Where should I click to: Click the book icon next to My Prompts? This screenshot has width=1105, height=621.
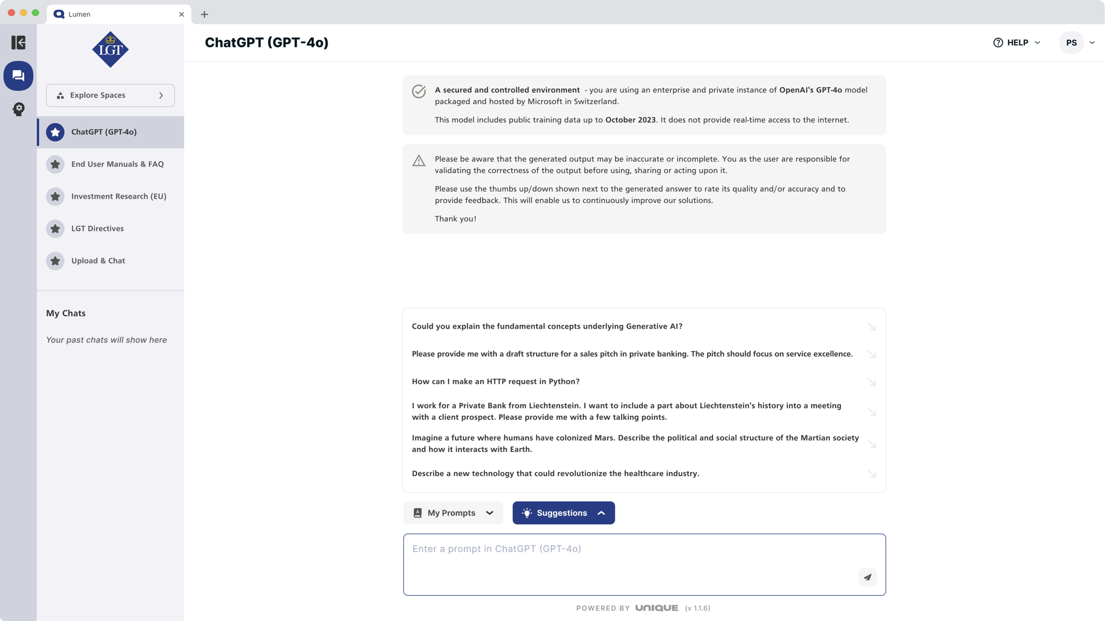[x=418, y=513]
